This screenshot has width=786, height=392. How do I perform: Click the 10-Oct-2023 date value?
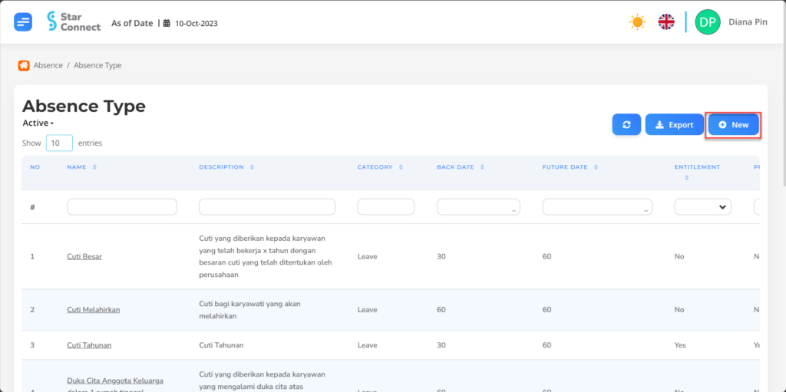pyautogui.click(x=196, y=24)
